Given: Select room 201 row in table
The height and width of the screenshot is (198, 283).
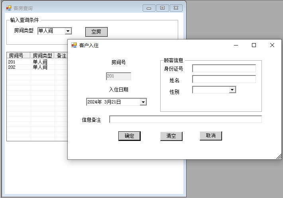Looking at the screenshot, I should (x=37, y=62).
